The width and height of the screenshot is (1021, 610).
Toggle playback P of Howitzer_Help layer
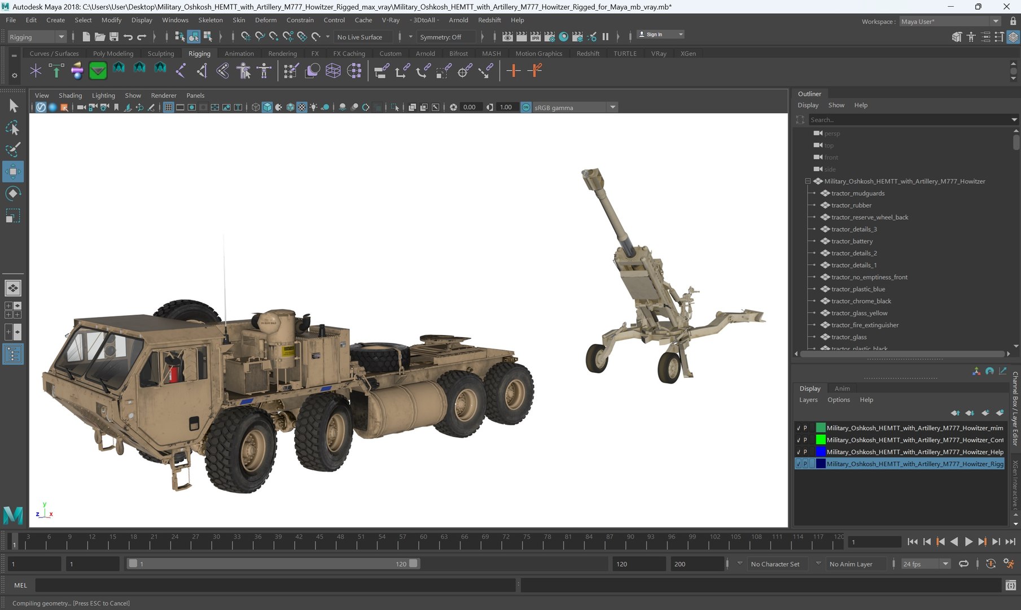[805, 452]
